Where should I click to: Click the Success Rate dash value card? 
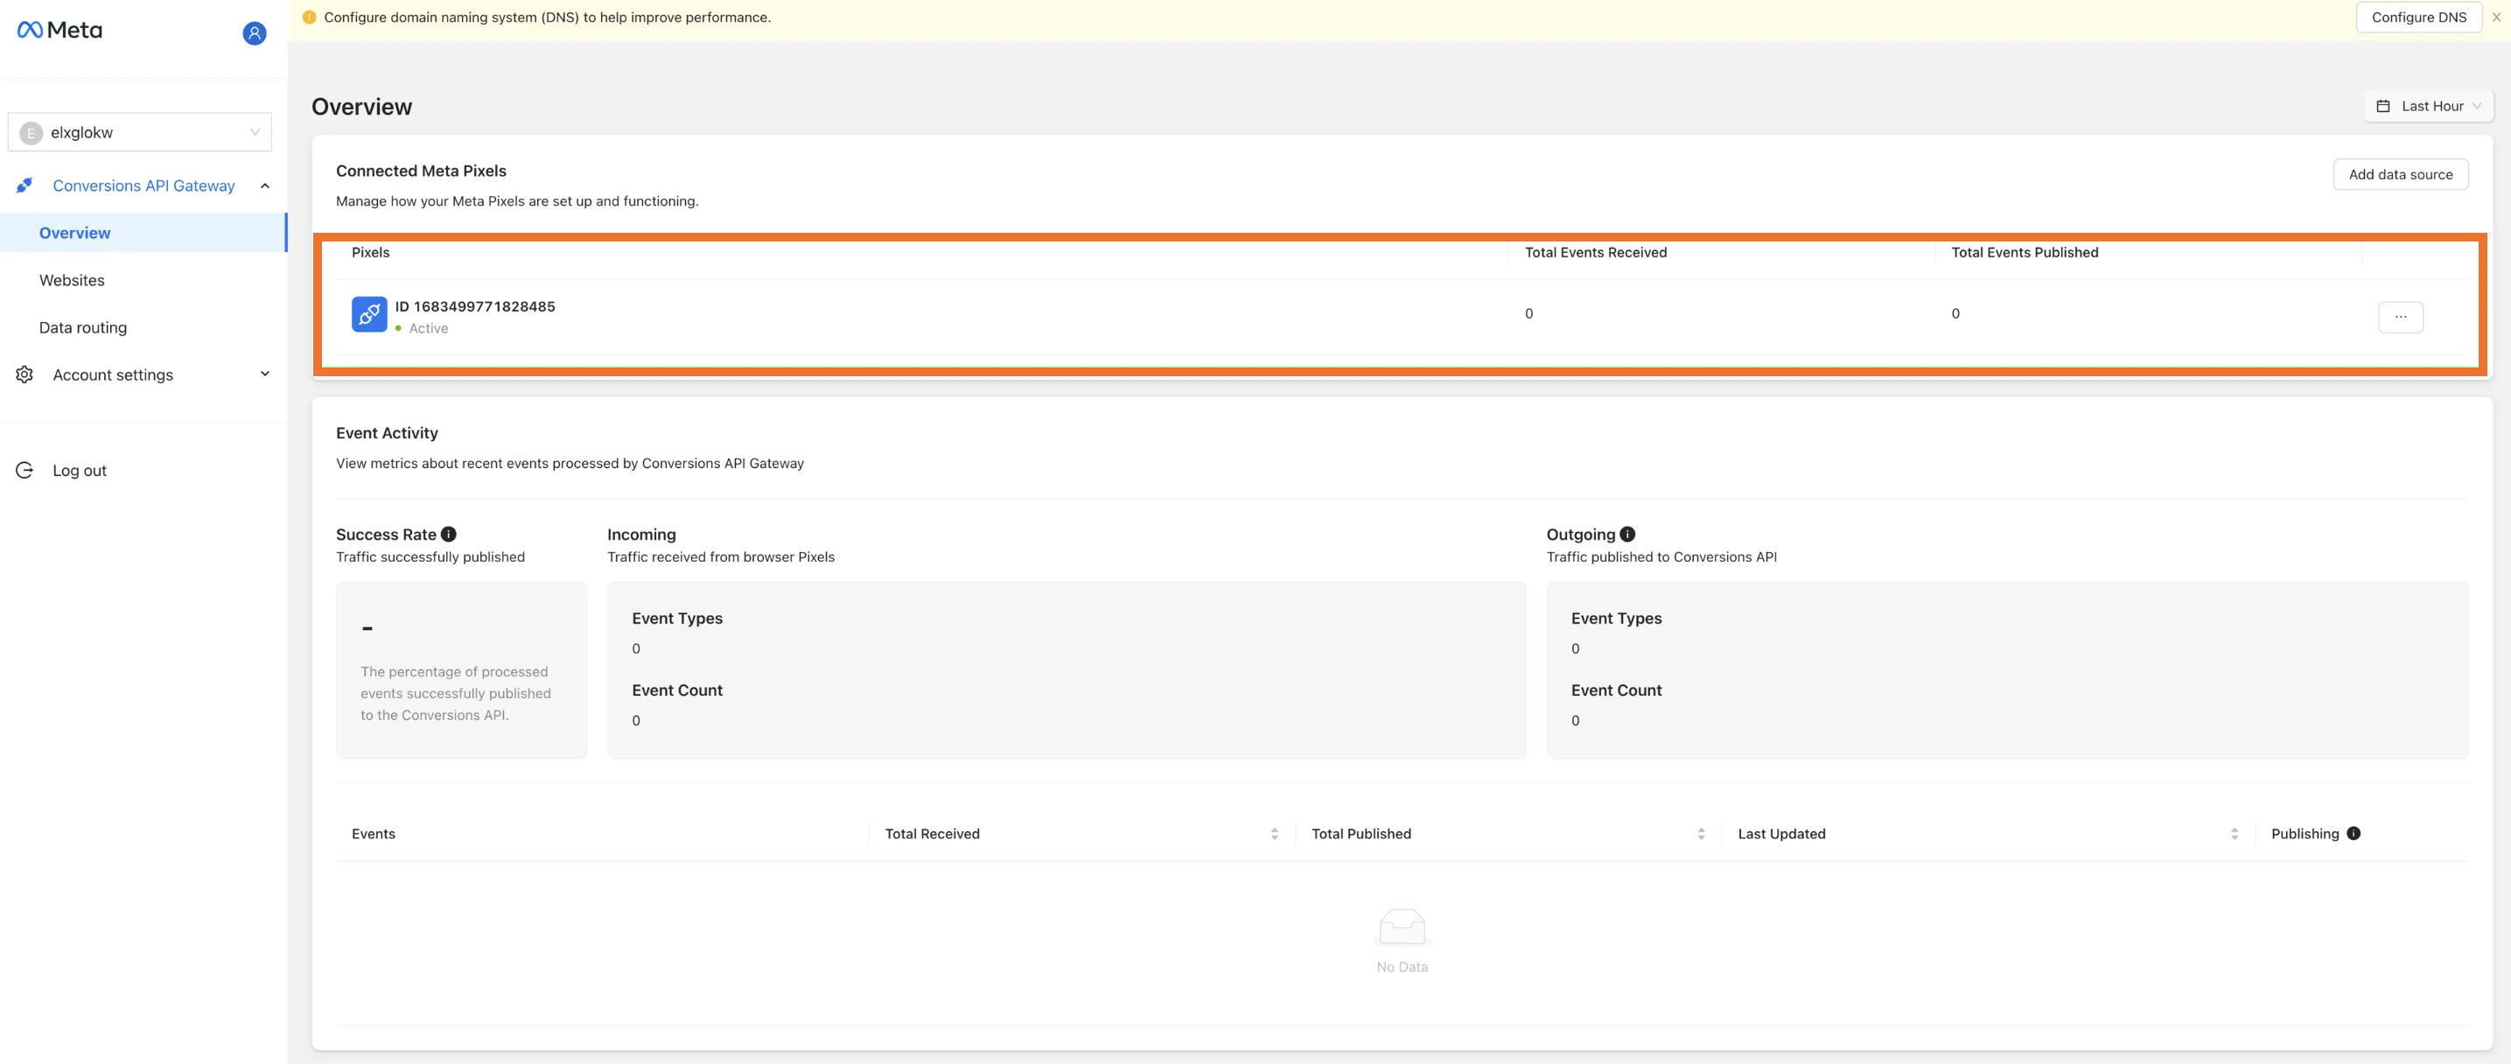coord(461,671)
